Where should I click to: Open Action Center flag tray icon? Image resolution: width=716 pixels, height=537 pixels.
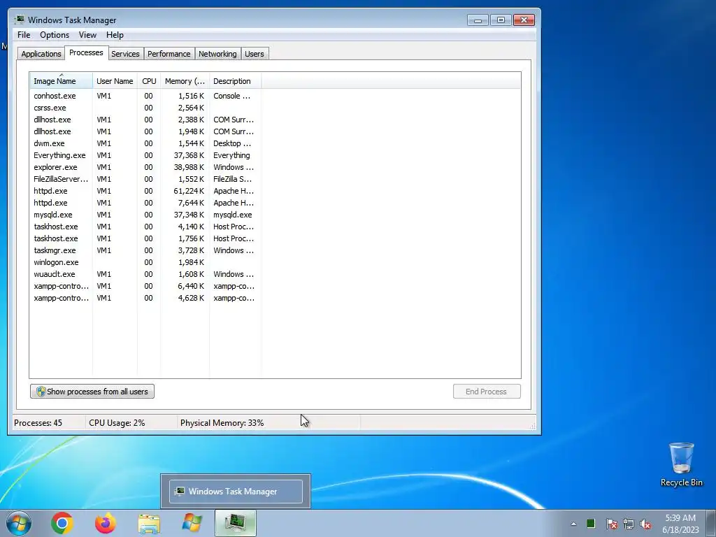tap(611, 524)
